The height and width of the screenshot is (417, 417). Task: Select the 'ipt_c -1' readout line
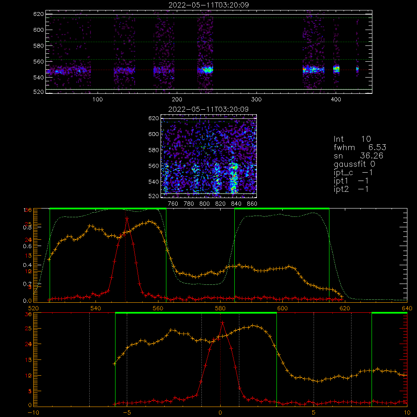pyautogui.click(x=353, y=173)
